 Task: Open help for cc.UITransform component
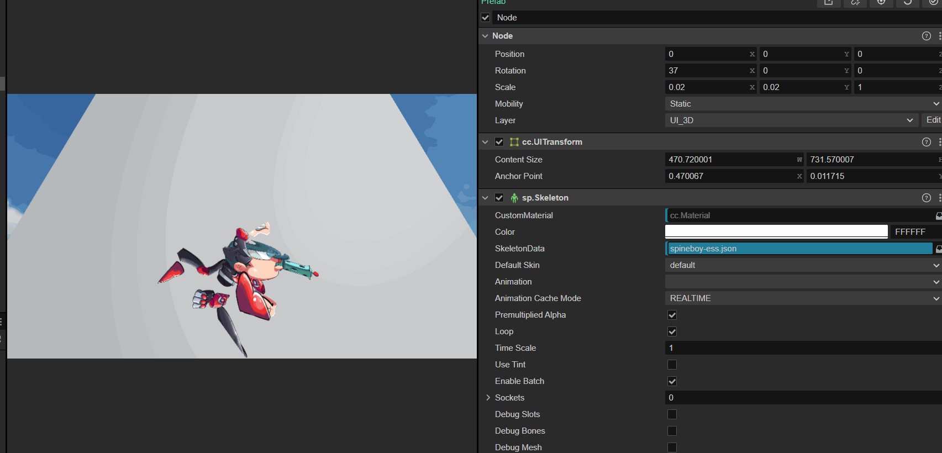(927, 142)
